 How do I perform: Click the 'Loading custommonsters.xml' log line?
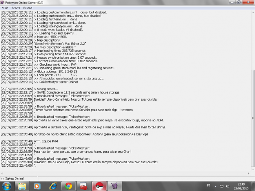[54, 13]
